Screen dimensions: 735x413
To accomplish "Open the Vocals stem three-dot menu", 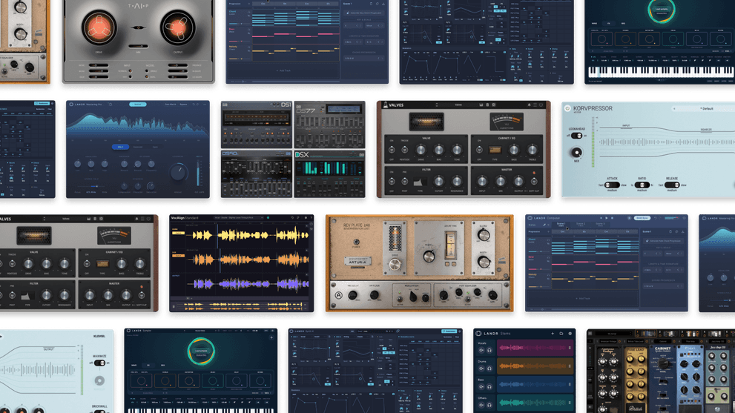I will [x=570, y=348].
